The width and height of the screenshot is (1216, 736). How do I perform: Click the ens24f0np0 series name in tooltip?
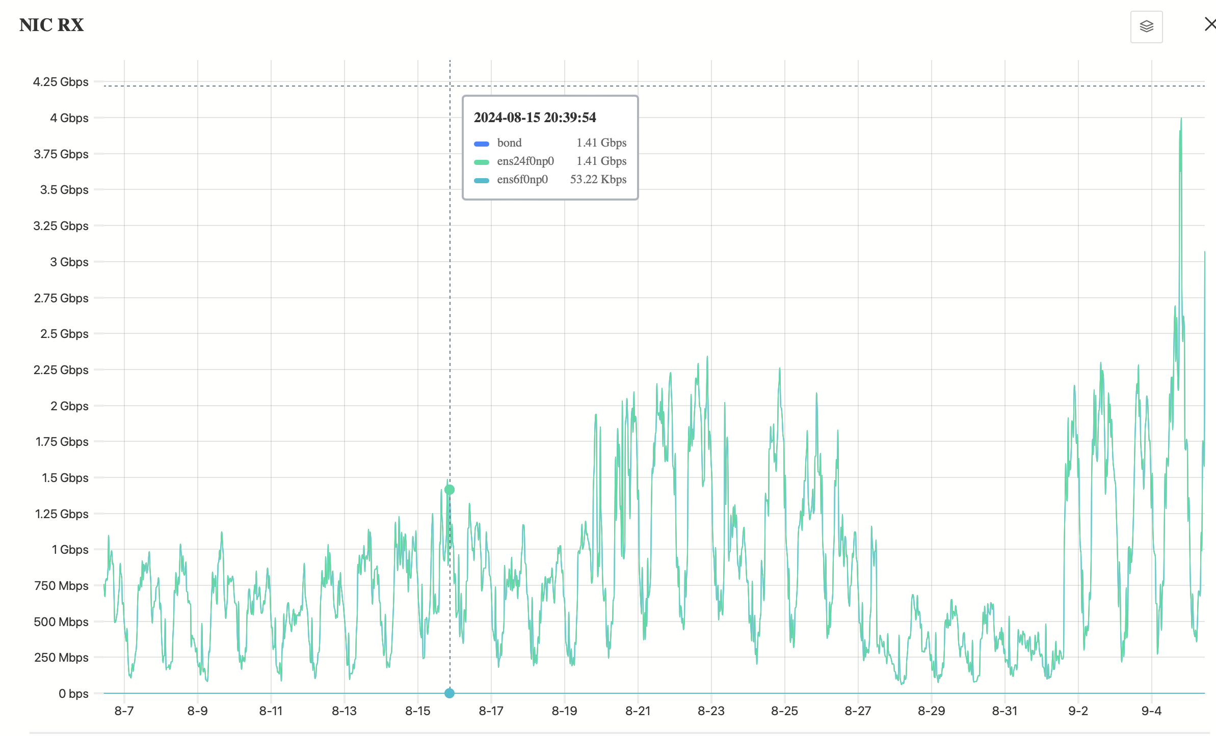pos(525,161)
